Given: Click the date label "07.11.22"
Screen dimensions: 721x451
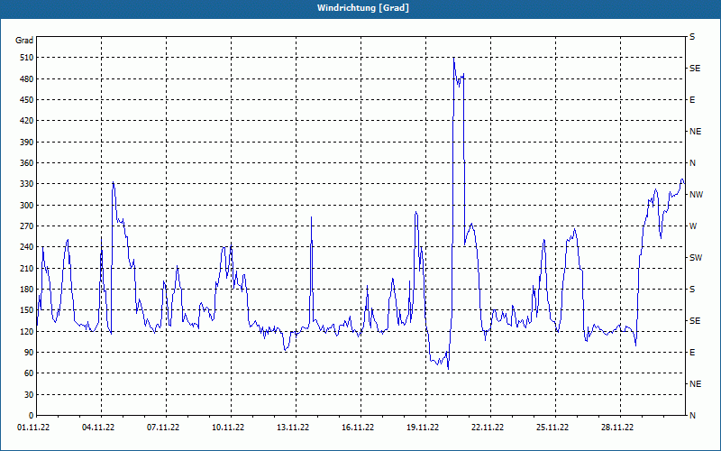Looking at the screenshot, I should tap(163, 428).
